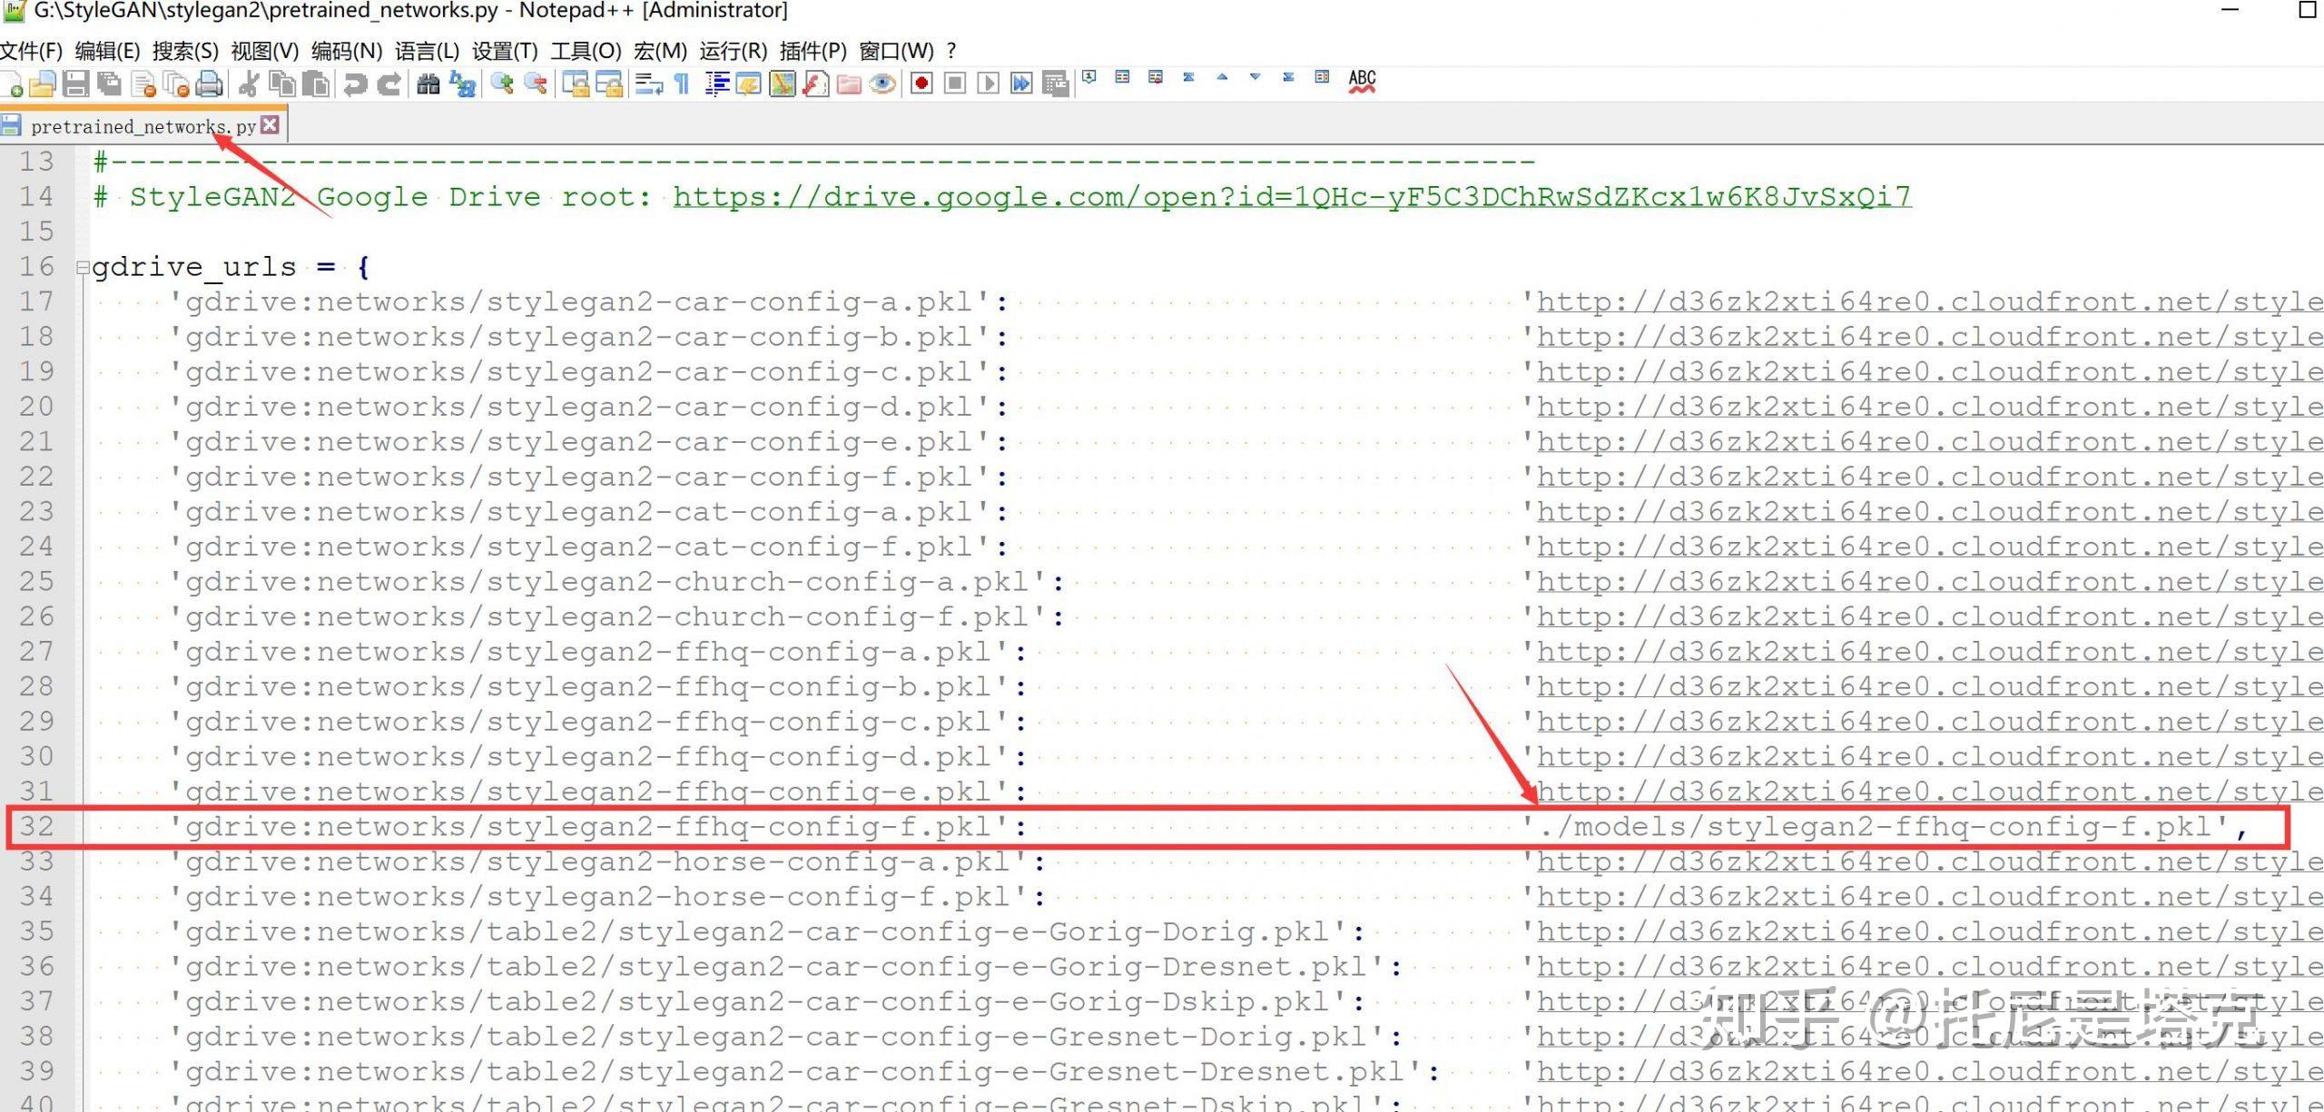2324x1112 pixels.
Task: Click the Save file toolbar icon
Action: (75, 84)
